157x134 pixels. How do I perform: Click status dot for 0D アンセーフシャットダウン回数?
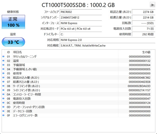point(3,107)
